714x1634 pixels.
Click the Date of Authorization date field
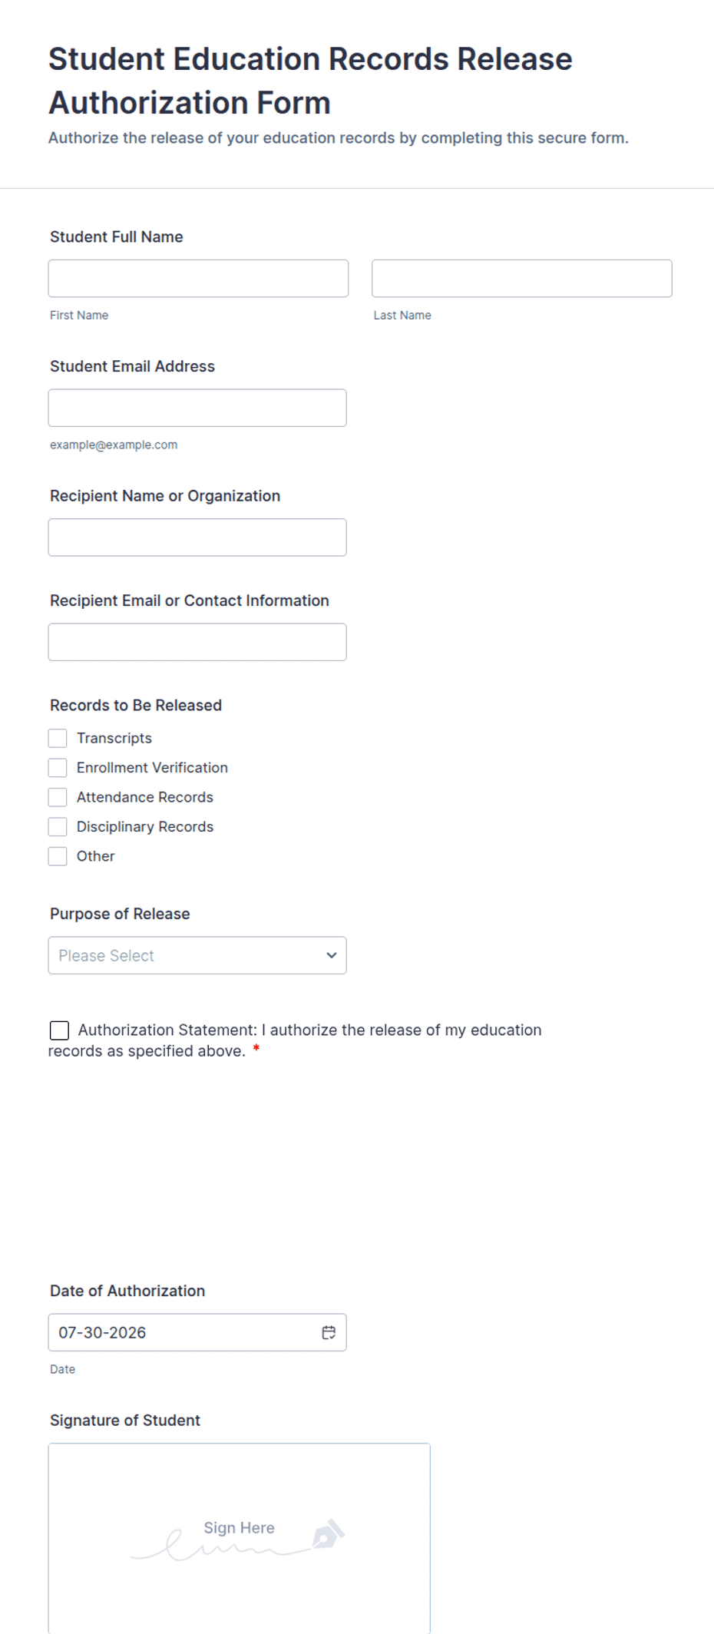[197, 1332]
